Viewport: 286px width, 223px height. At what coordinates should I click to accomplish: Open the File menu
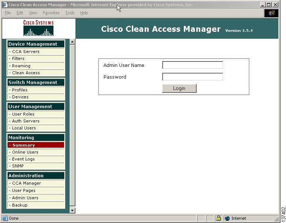point(8,13)
